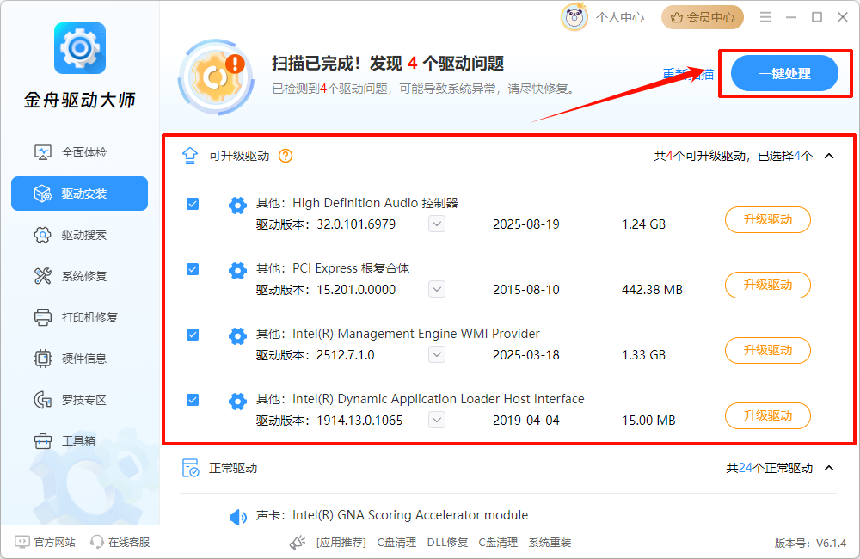
Task: Click the 罗技专区 Logitech icon
Action: [43, 400]
